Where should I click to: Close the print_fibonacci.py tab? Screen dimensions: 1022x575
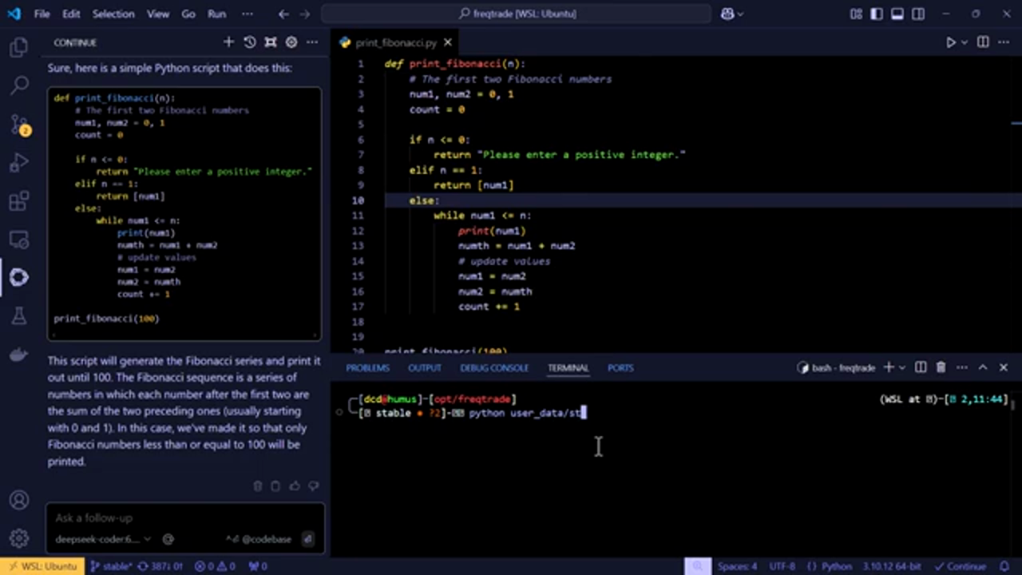pyautogui.click(x=448, y=42)
